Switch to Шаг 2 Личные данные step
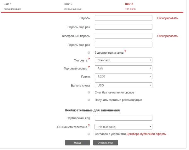The image size is (189, 150). (x=73, y=6)
